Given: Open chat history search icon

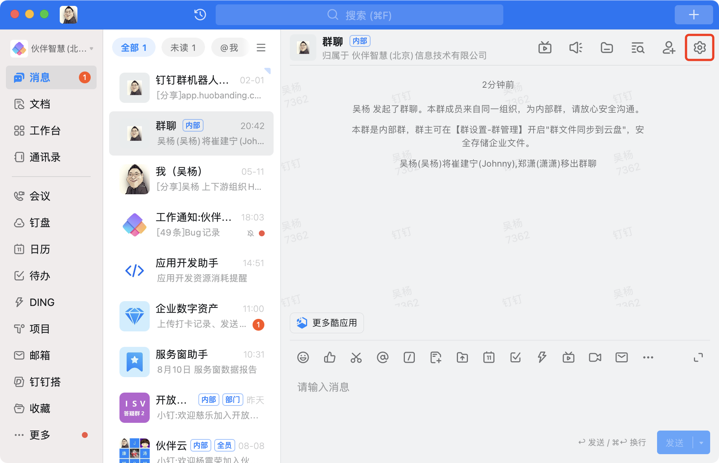Looking at the screenshot, I should click(x=638, y=48).
